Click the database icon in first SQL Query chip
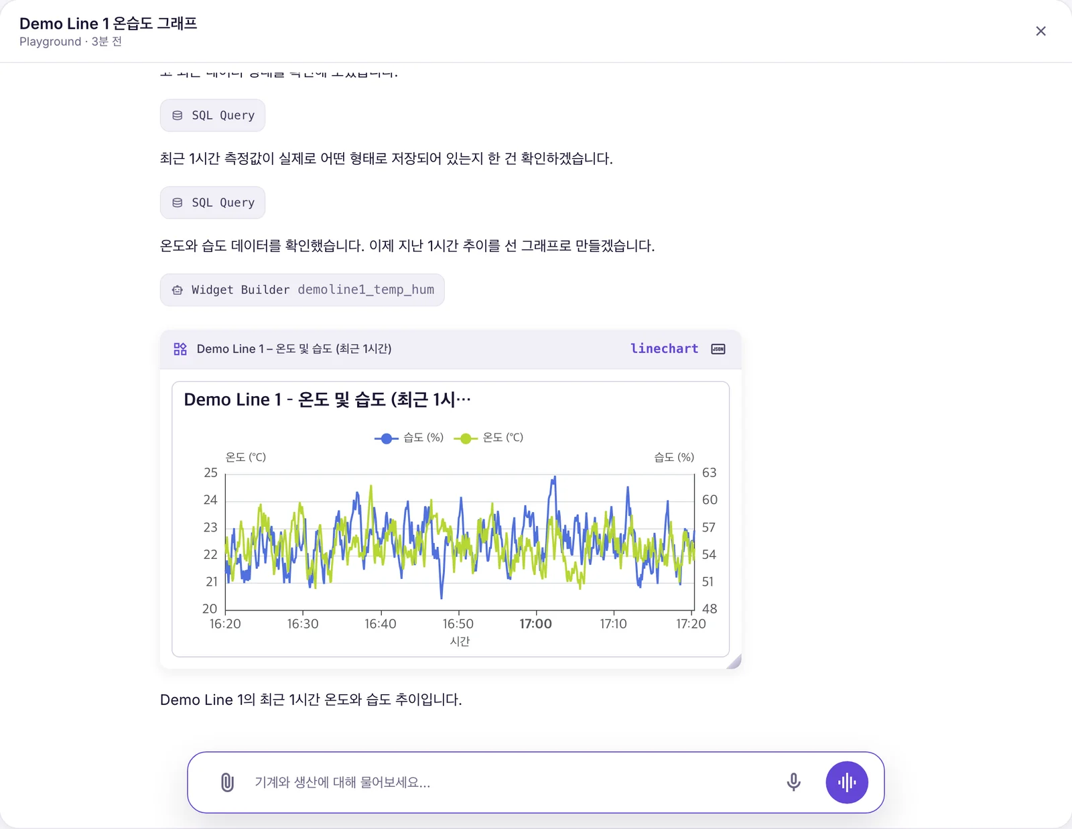Viewport: 1072px width, 829px height. tap(178, 115)
